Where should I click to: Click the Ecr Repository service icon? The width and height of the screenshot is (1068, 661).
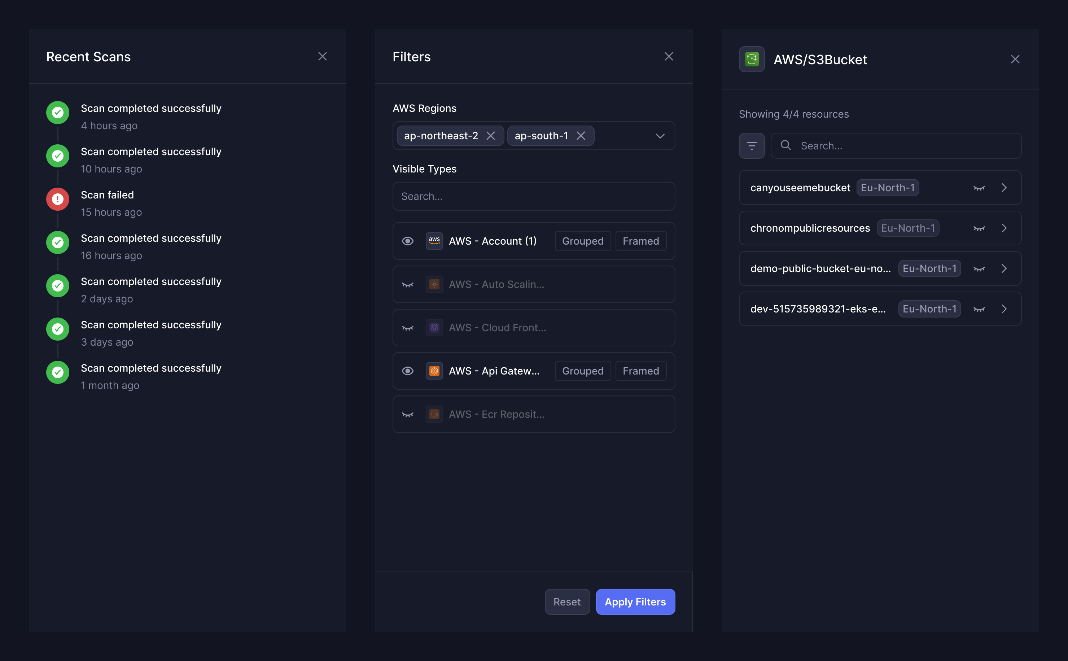click(434, 414)
